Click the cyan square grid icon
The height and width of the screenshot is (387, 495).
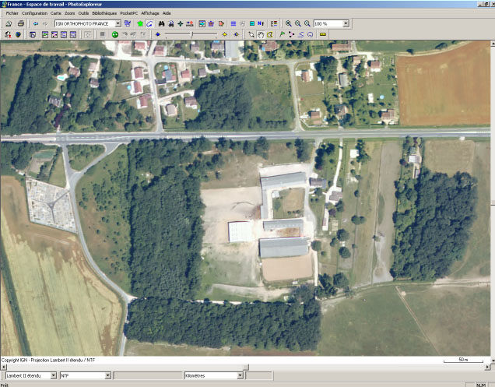coord(252,23)
